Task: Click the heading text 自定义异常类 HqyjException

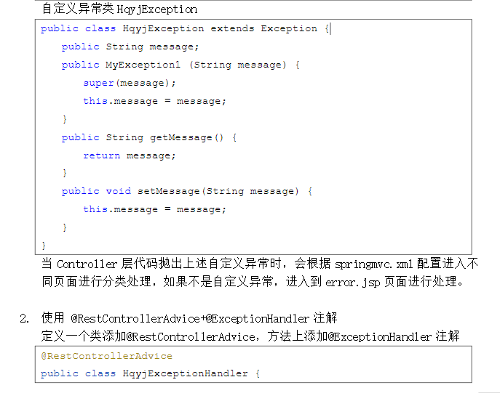Action: pyautogui.click(x=119, y=9)
